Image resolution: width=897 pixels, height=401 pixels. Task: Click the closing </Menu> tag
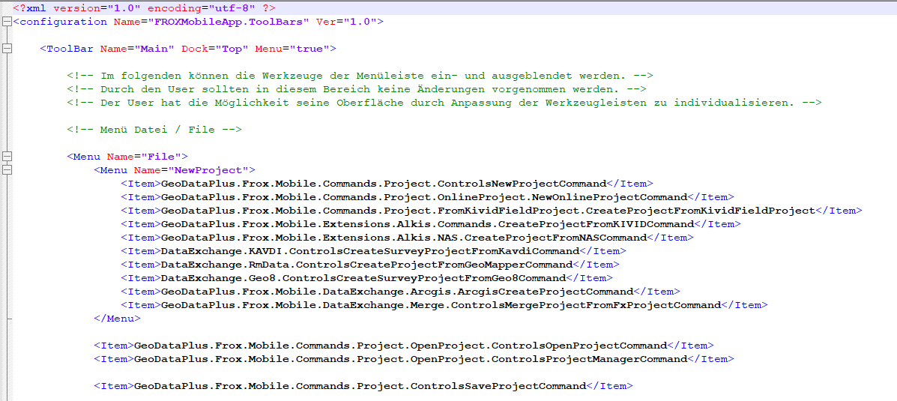pyautogui.click(x=117, y=319)
